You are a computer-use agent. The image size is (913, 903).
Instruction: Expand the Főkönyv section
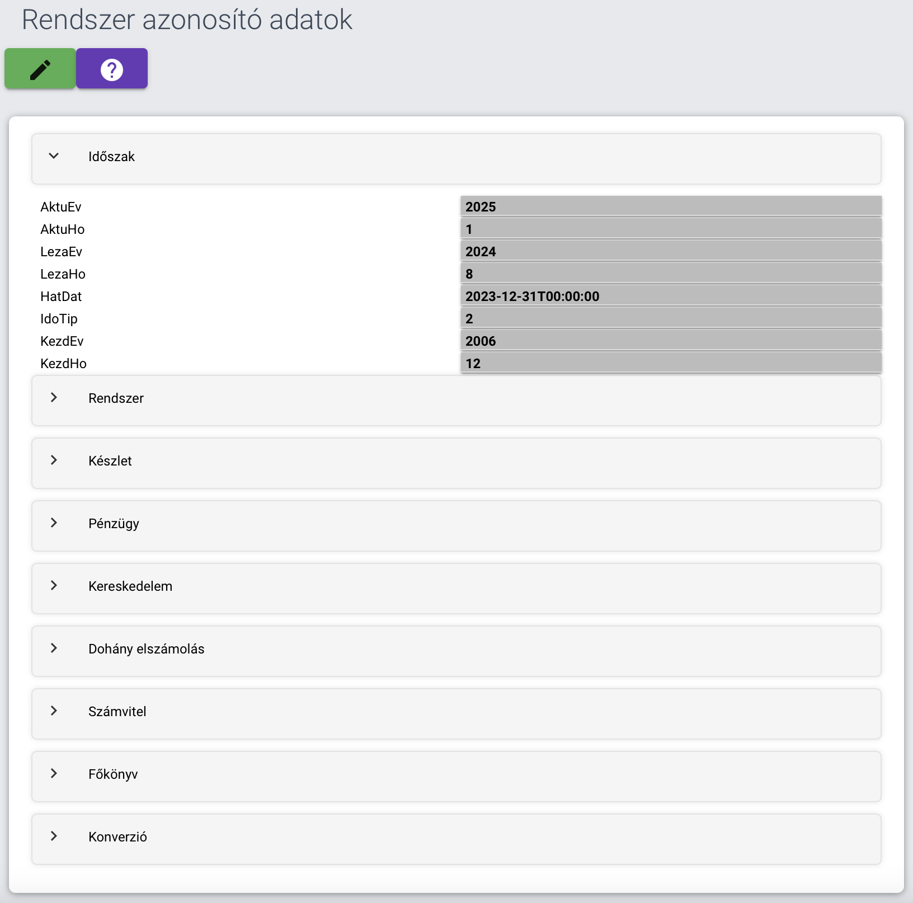point(456,776)
